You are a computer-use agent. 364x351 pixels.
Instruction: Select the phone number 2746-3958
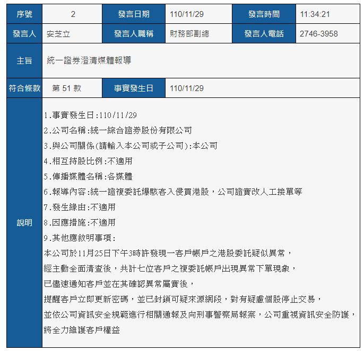tap(319, 34)
